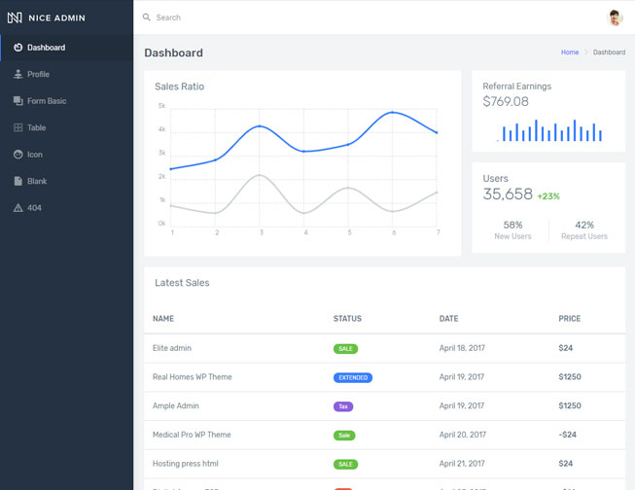Type in the Search input field

(x=292, y=17)
